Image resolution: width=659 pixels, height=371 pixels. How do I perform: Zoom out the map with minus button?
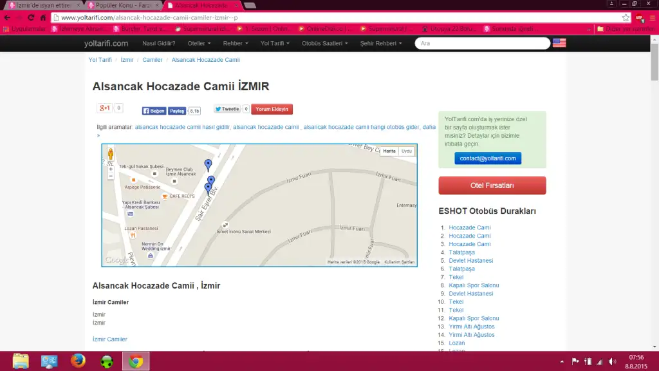coord(111,176)
